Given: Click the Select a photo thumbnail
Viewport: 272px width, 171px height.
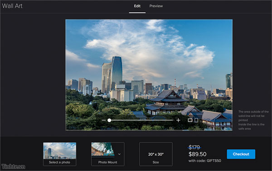Looking at the screenshot, I should click(59, 154).
